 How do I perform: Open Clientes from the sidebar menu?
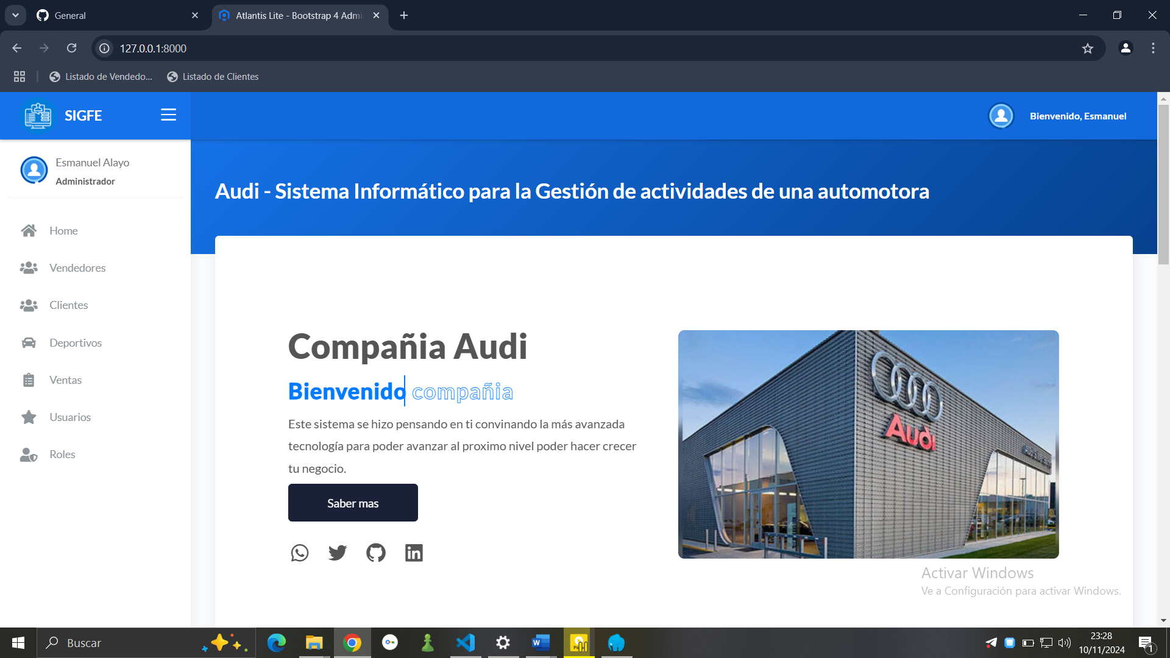(68, 305)
